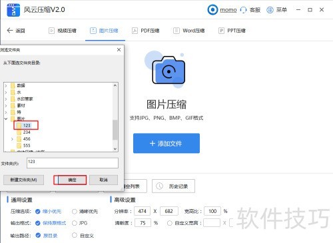333x243 pixels.
Task: Click the folder icon of 数据
Action: [13, 85]
